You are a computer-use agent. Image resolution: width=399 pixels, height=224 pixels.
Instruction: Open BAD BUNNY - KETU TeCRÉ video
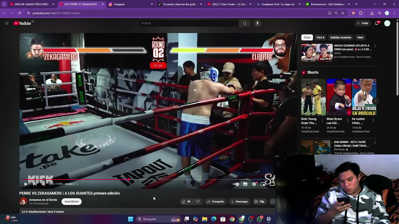pos(351,144)
